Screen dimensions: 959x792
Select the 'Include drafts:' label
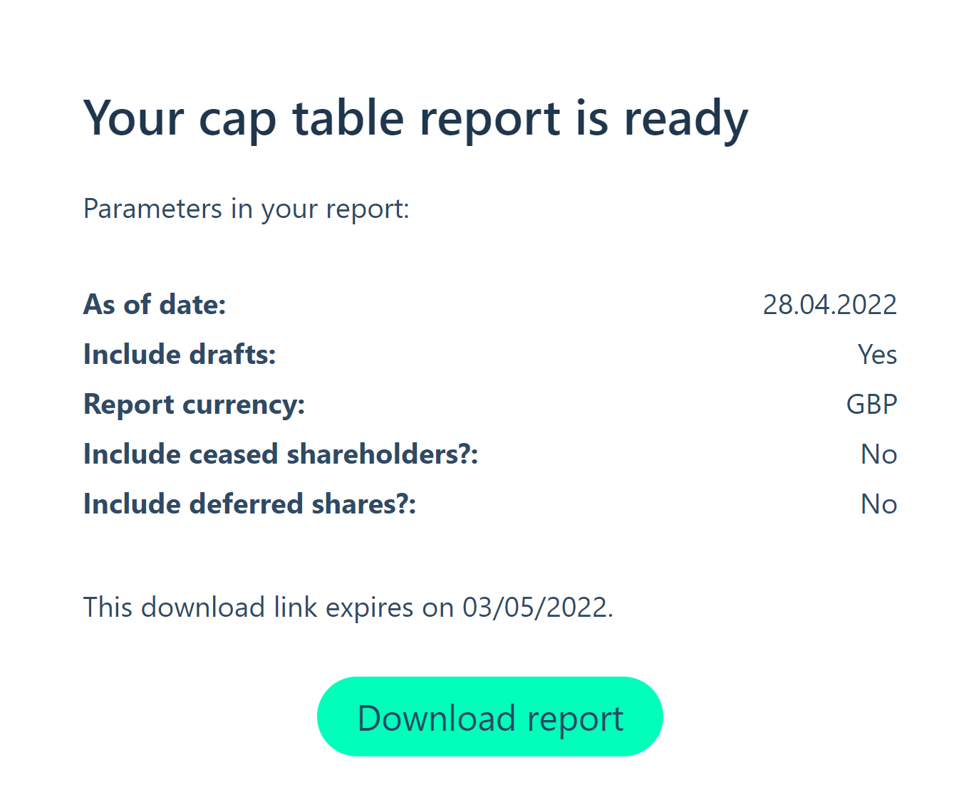click(180, 354)
